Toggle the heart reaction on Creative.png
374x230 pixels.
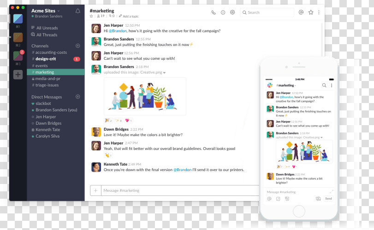click(129, 121)
